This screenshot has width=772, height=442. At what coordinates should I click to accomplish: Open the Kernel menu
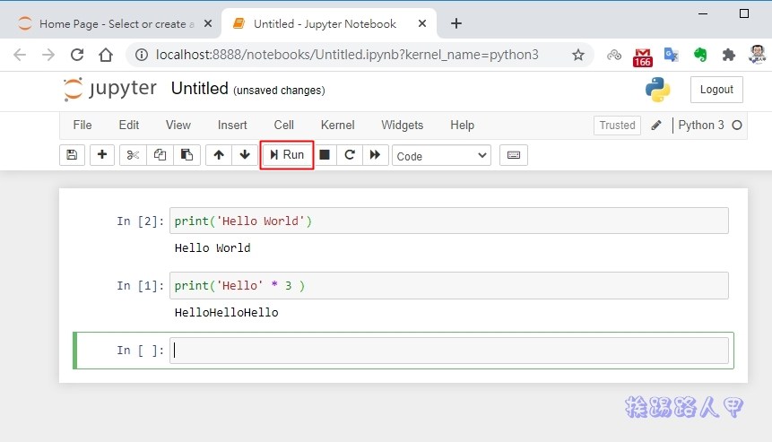pos(337,126)
